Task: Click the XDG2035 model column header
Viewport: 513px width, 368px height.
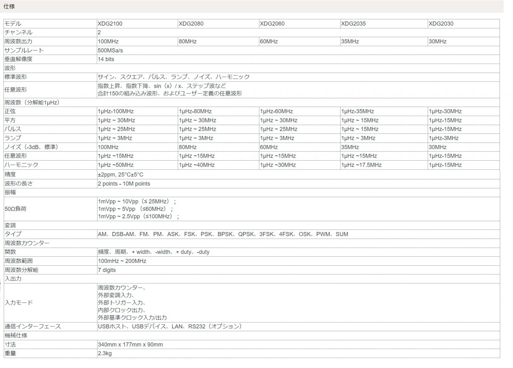Action: pos(353,24)
